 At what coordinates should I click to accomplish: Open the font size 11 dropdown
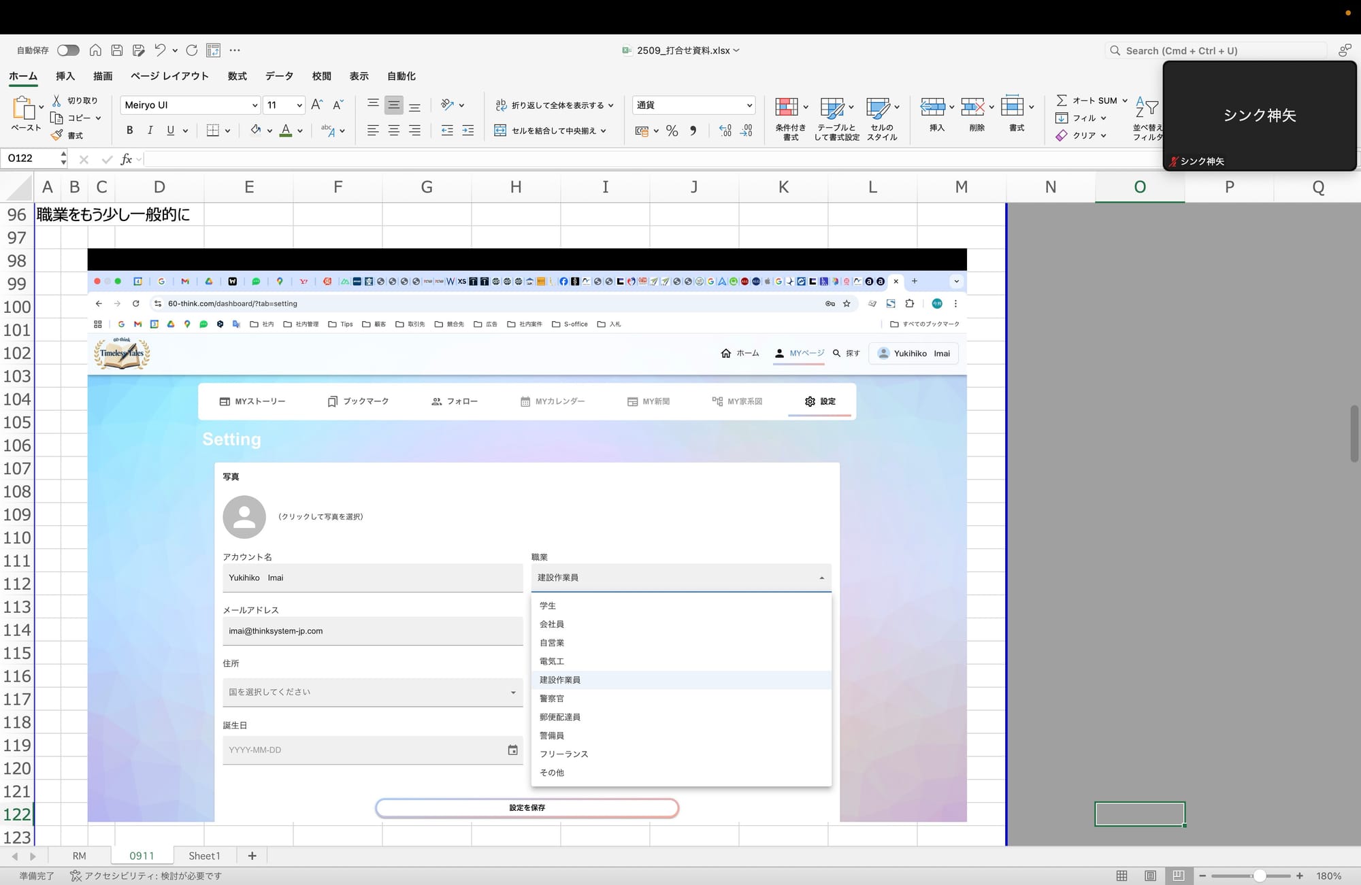point(299,105)
